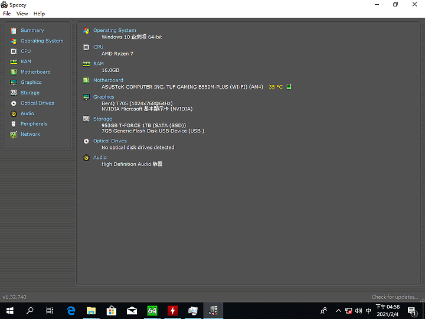
Task: Click the Storage hard disk sidebar icon
Action: point(14,93)
